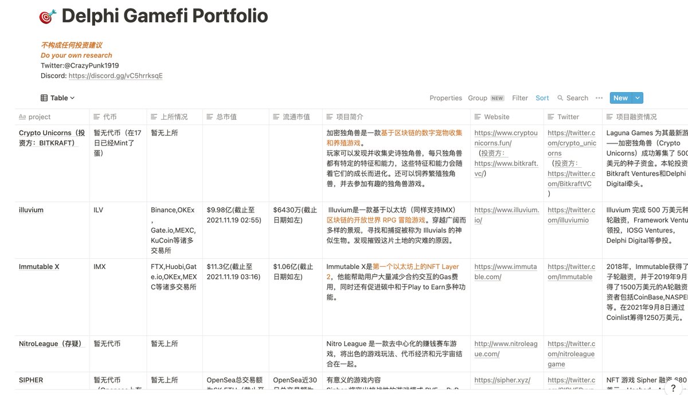Open the immutable.com website link

click(x=506, y=271)
